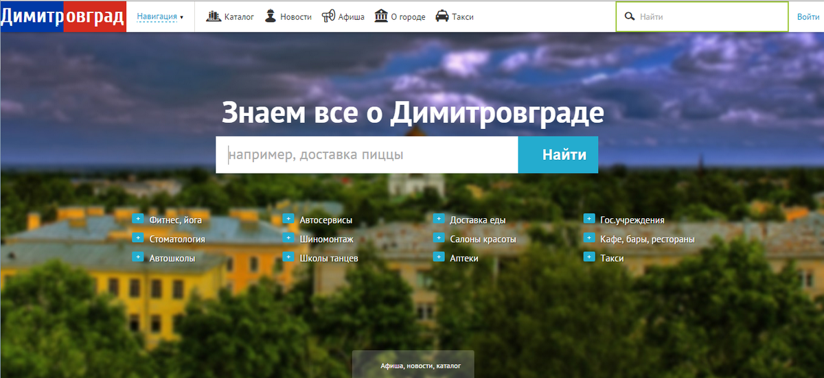Click plus icon beside Гос.учреждения
The width and height of the screenshot is (824, 378).
[588, 219]
